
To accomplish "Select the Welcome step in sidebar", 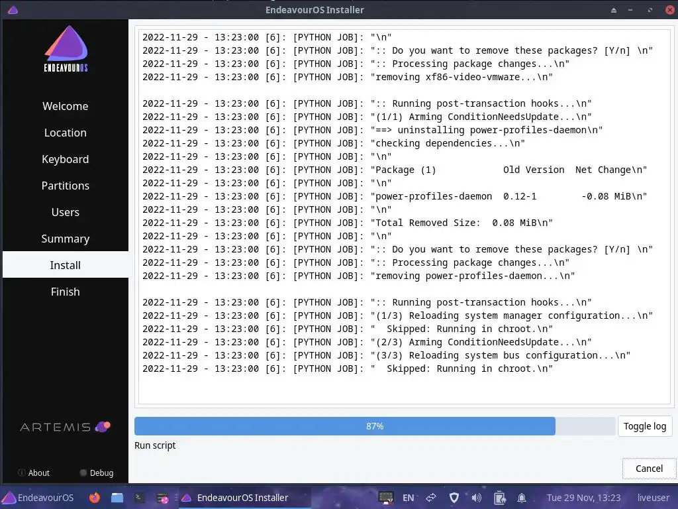I will [x=66, y=106].
